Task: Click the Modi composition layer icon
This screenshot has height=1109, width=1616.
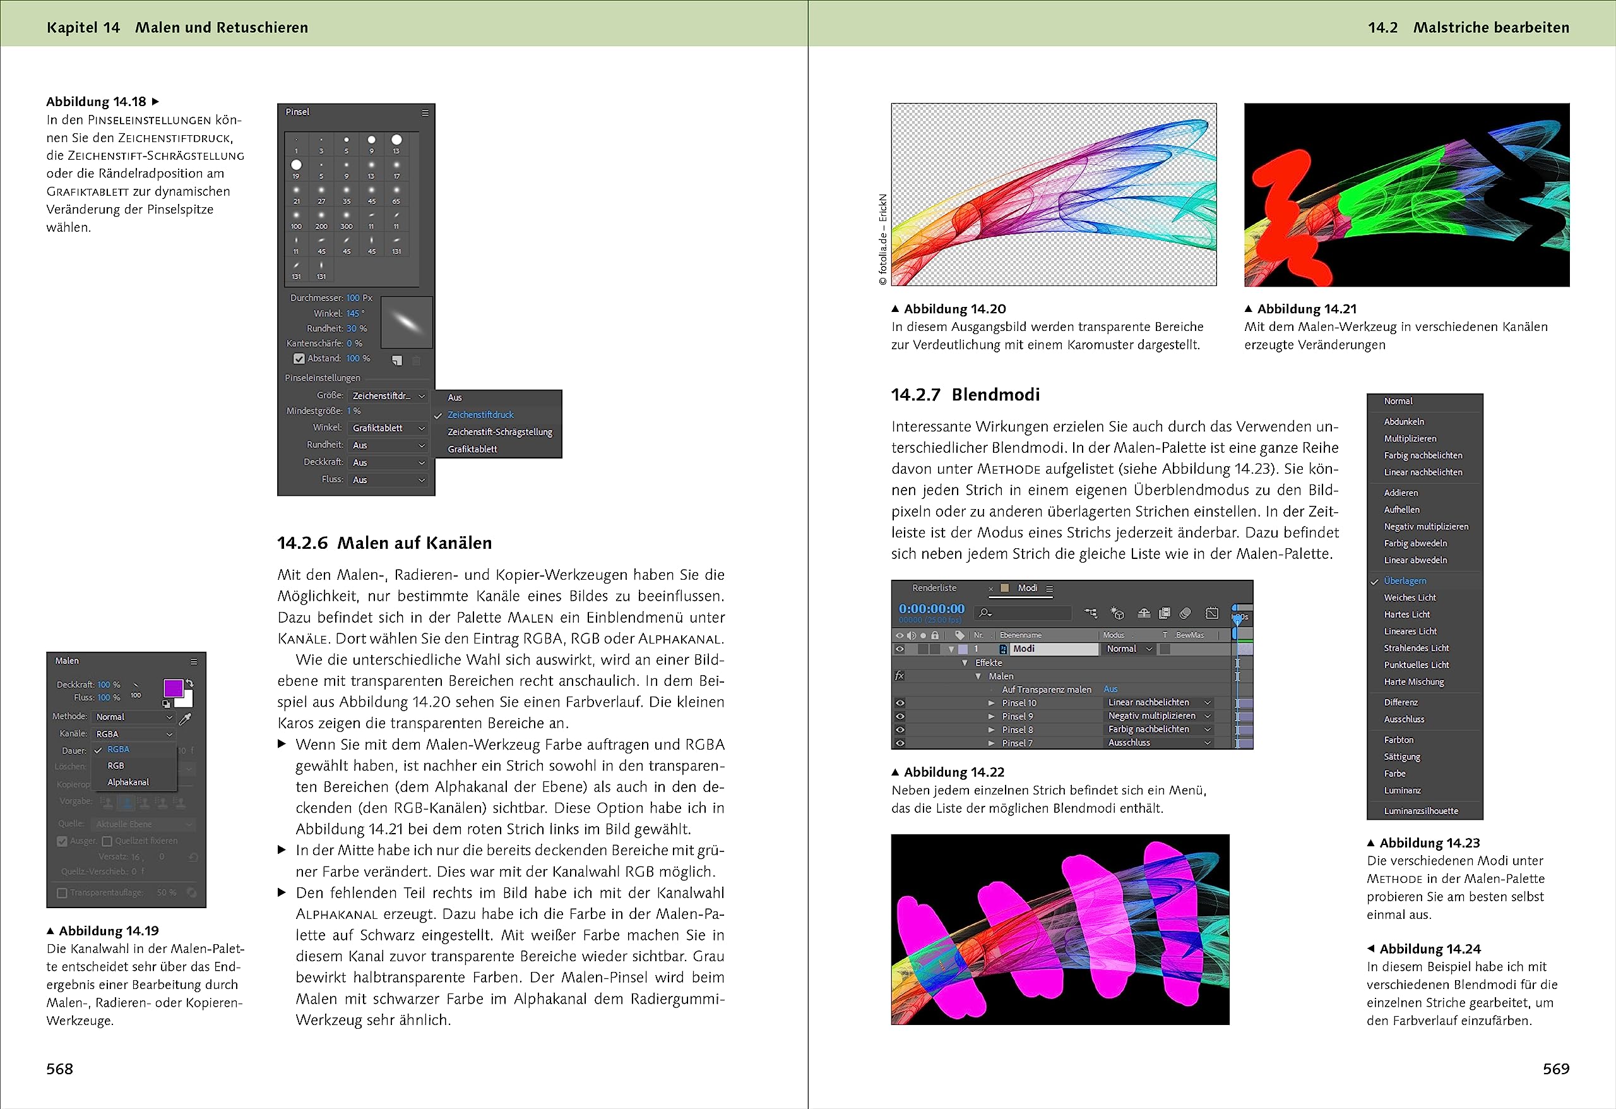Action: (1004, 649)
